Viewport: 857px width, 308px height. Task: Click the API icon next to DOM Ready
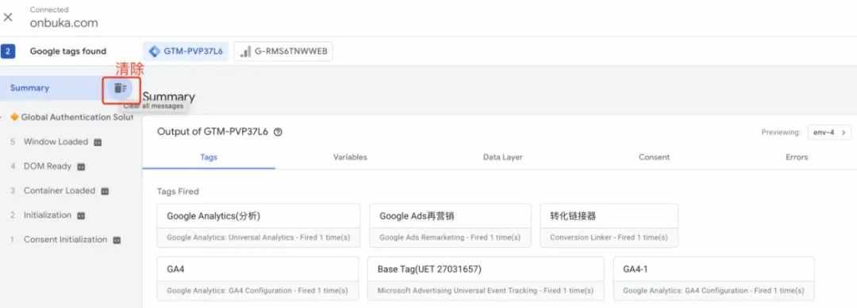click(x=81, y=167)
